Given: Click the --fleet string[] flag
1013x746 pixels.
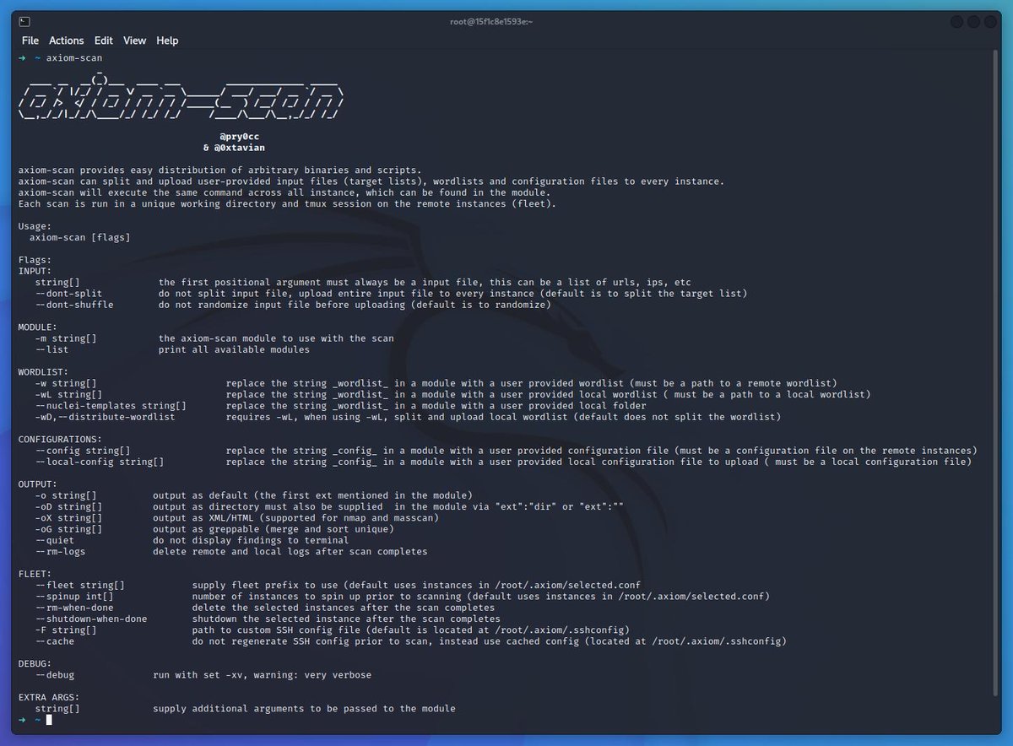Looking at the screenshot, I should 79,585.
